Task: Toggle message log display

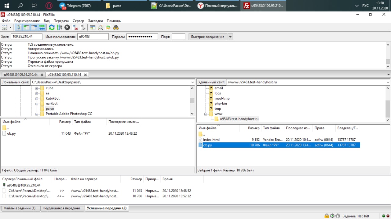Action: click(x=19, y=27)
